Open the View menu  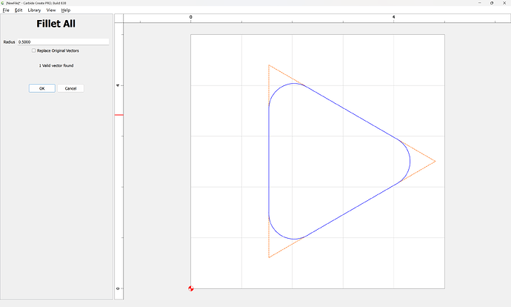pos(50,10)
